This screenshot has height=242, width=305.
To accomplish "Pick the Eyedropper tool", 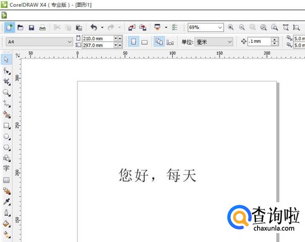I will pyautogui.click(x=6, y=202).
